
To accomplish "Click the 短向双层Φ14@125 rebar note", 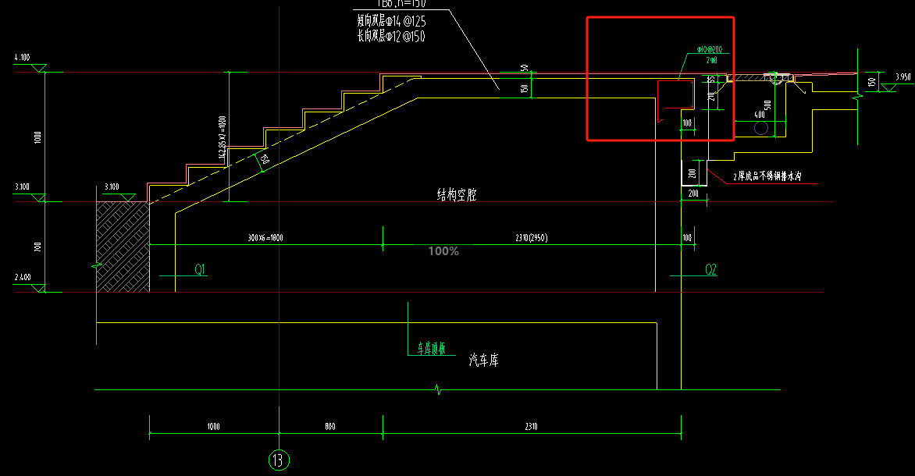I will (392, 21).
